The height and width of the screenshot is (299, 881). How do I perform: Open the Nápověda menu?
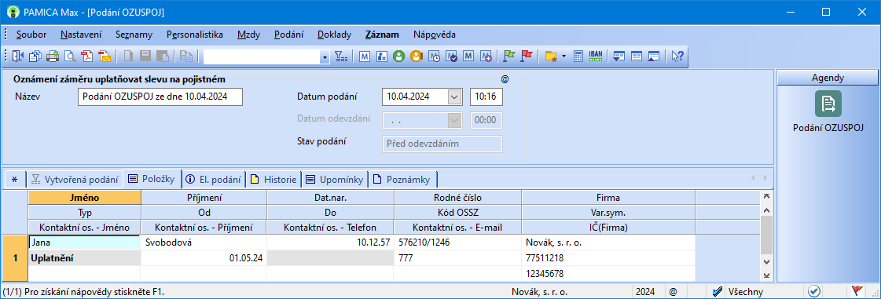pyautogui.click(x=435, y=35)
